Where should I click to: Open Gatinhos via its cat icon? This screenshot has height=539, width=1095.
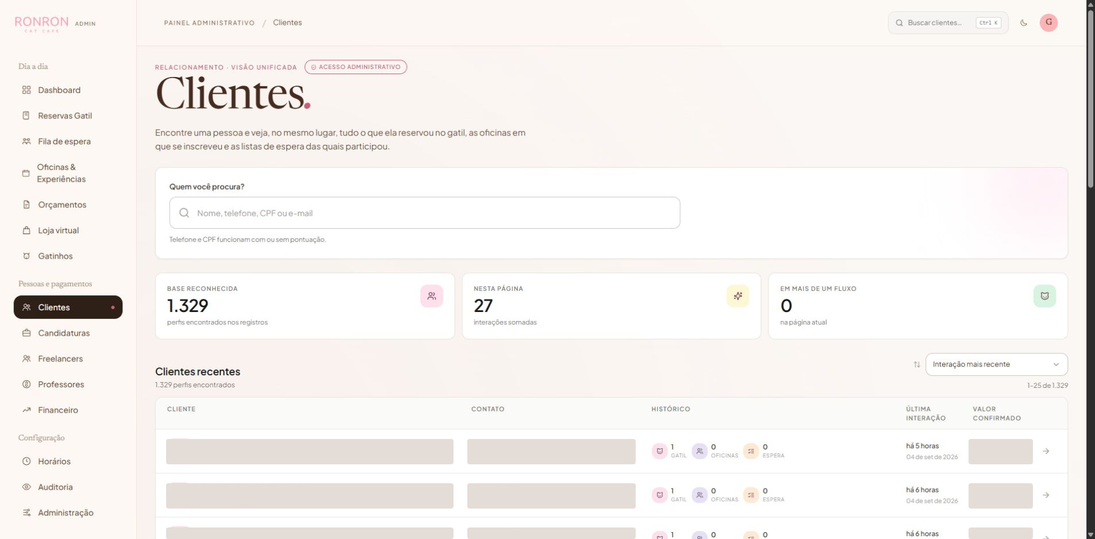coord(26,256)
